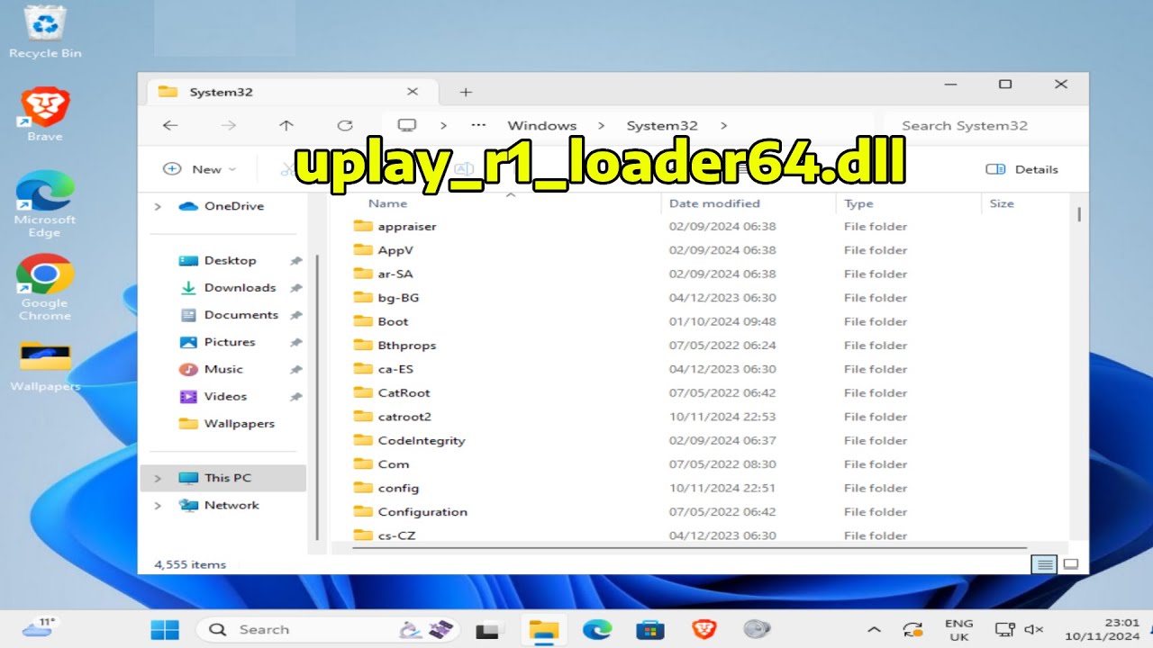Show hidden system tray icons

[874, 630]
